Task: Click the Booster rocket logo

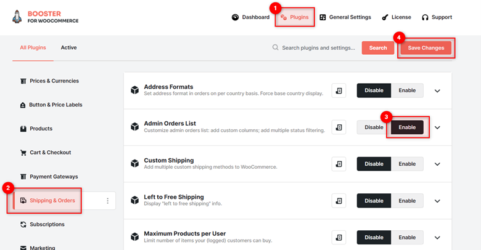Action: pyautogui.click(x=17, y=17)
